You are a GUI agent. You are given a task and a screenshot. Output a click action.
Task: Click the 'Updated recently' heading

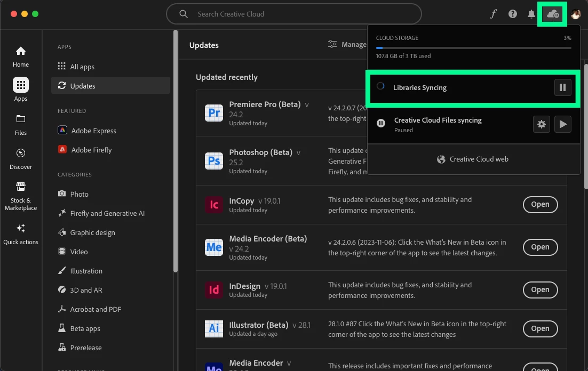click(226, 77)
